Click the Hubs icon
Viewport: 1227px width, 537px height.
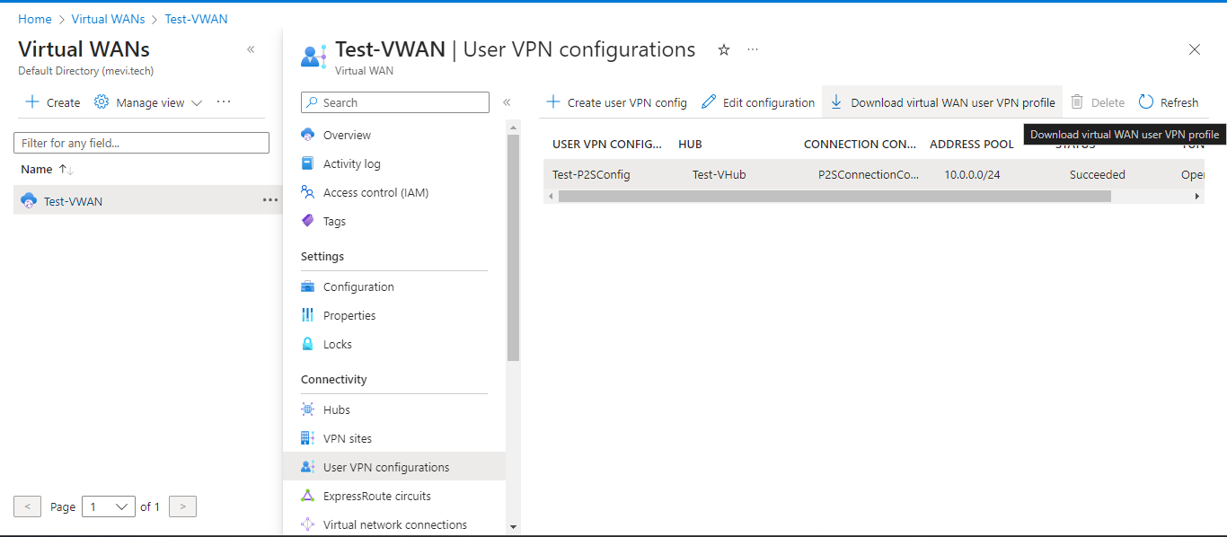[x=308, y=409]
